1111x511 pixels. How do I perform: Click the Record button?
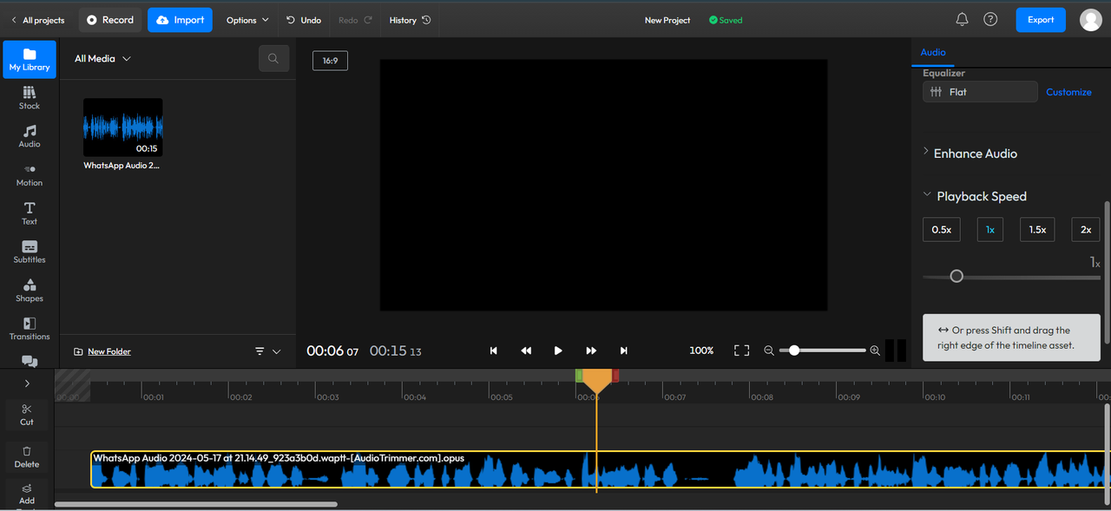[x=110, y=20]
